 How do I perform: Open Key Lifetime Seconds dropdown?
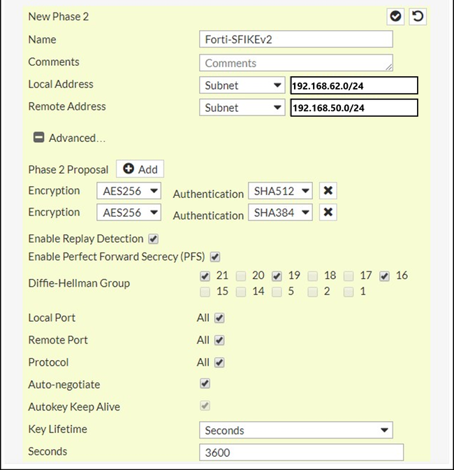tap(295, 430)
